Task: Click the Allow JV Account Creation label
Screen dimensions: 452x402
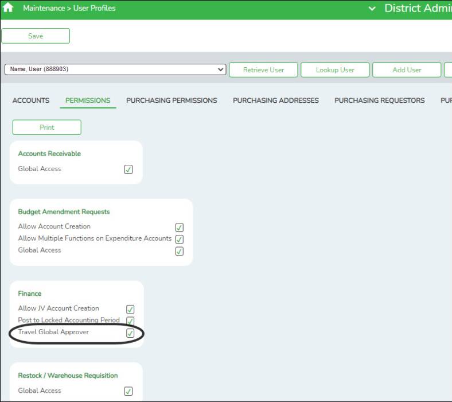Action: tap(59, 308)
